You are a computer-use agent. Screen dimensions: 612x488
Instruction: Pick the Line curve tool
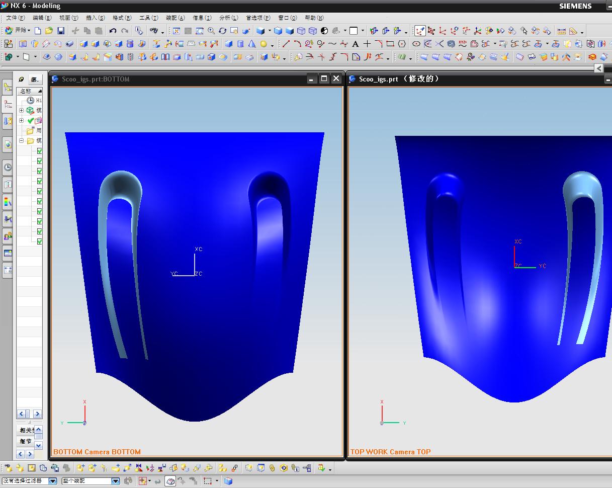(x=286, y=44)
